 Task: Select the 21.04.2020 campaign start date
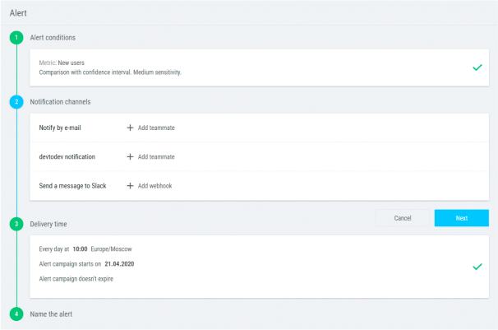120,264
